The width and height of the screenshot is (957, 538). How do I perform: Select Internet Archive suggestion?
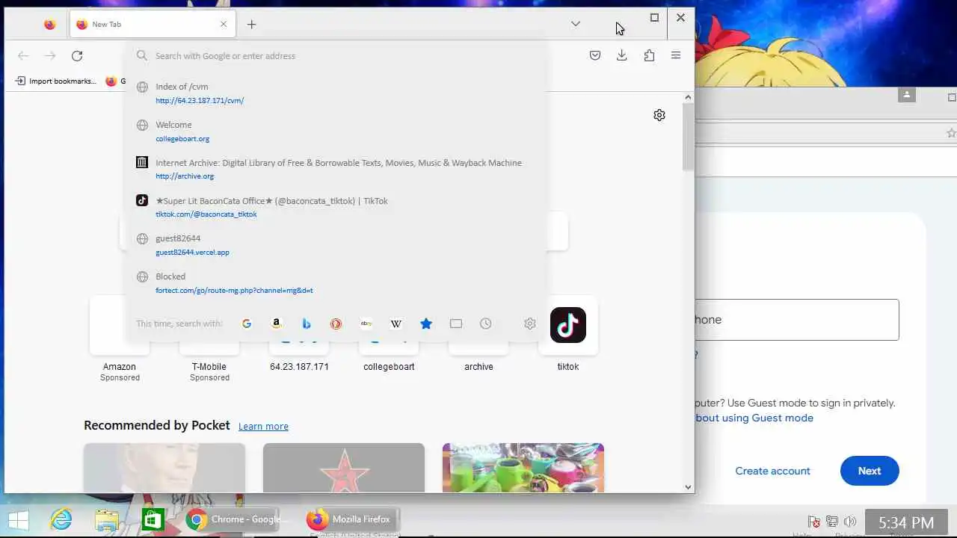pyautogui.click(x=336, y=169)
